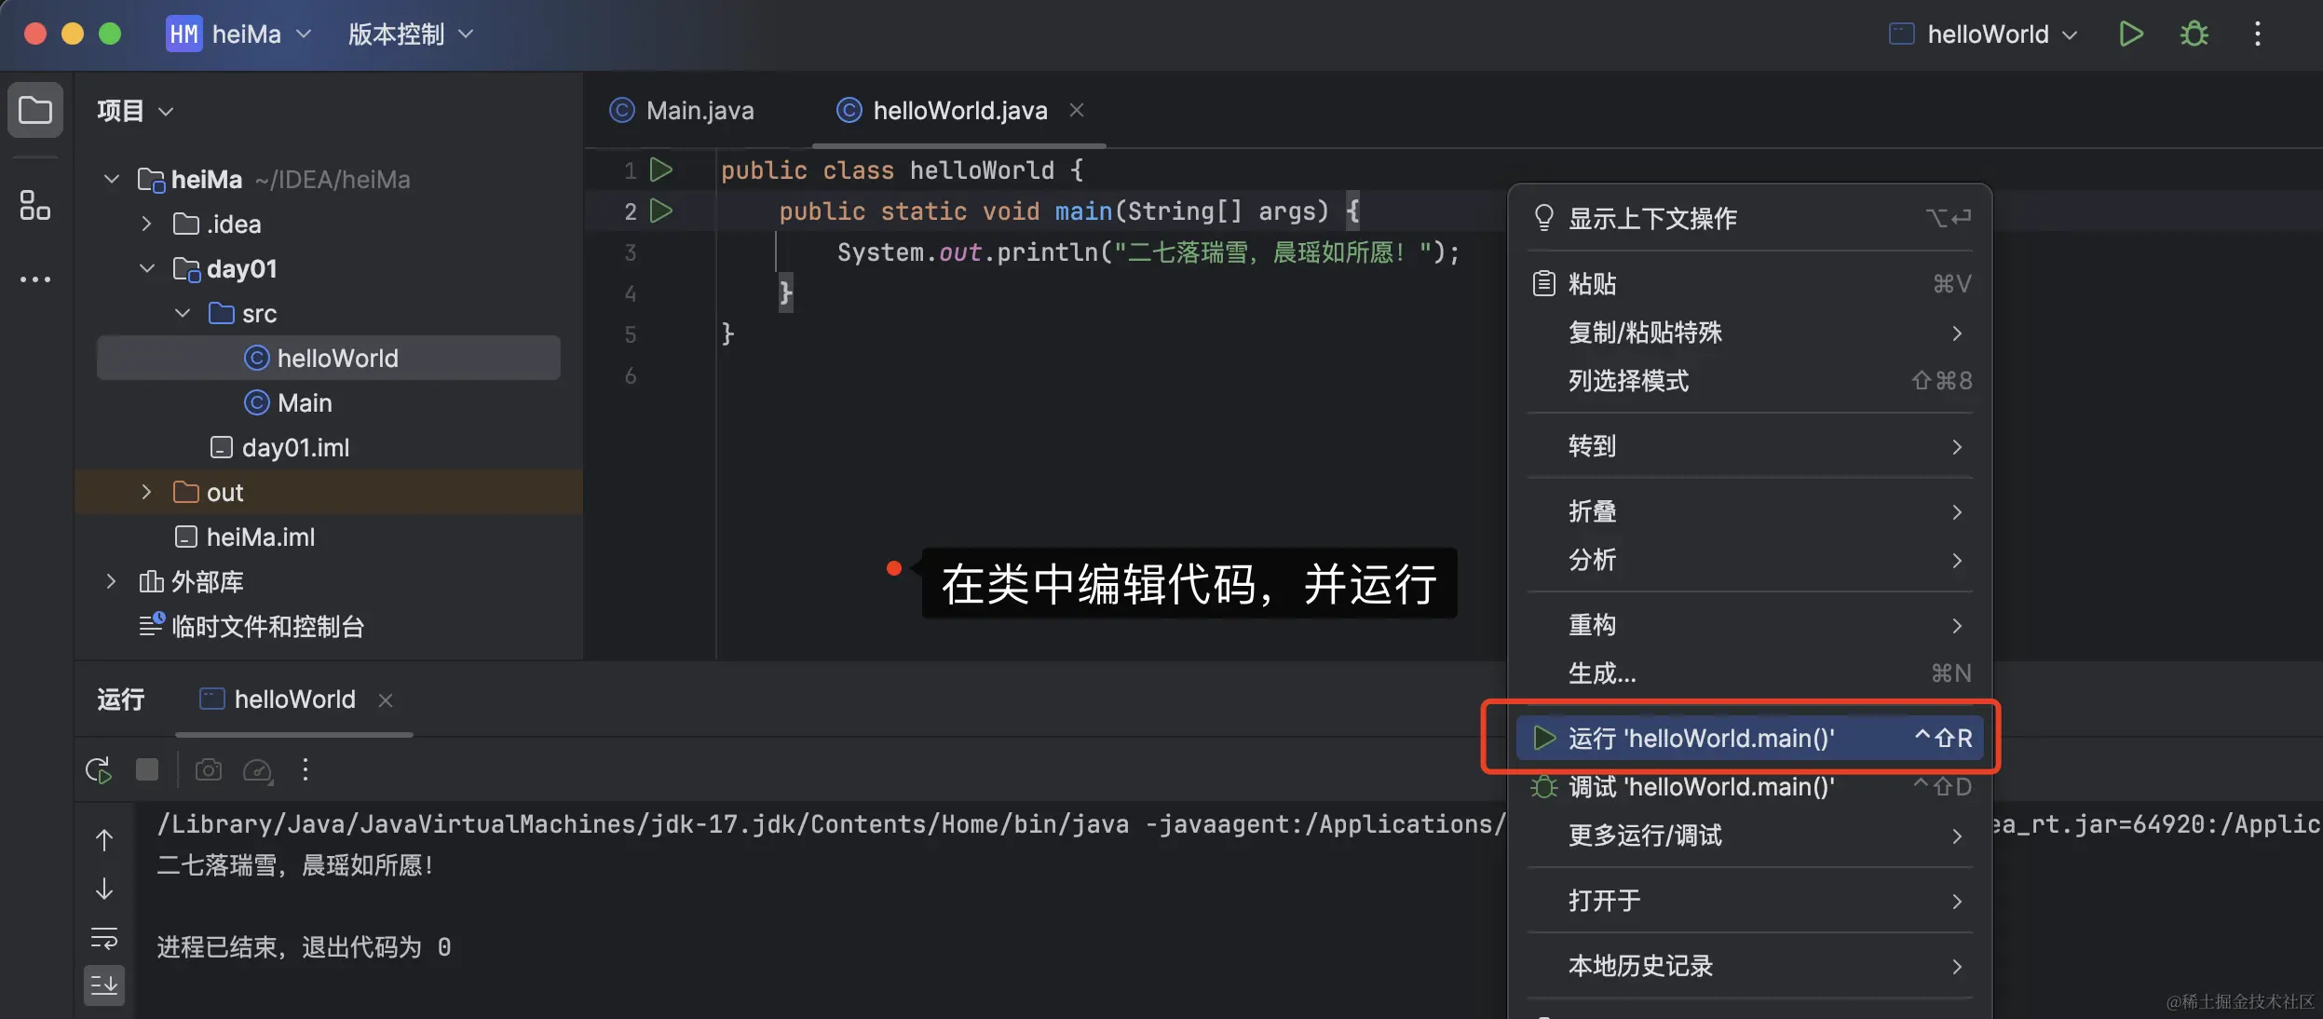Click the up arrow in console gutter
The height and width of the screenshot is (1019, 2323).
[104, 840]
